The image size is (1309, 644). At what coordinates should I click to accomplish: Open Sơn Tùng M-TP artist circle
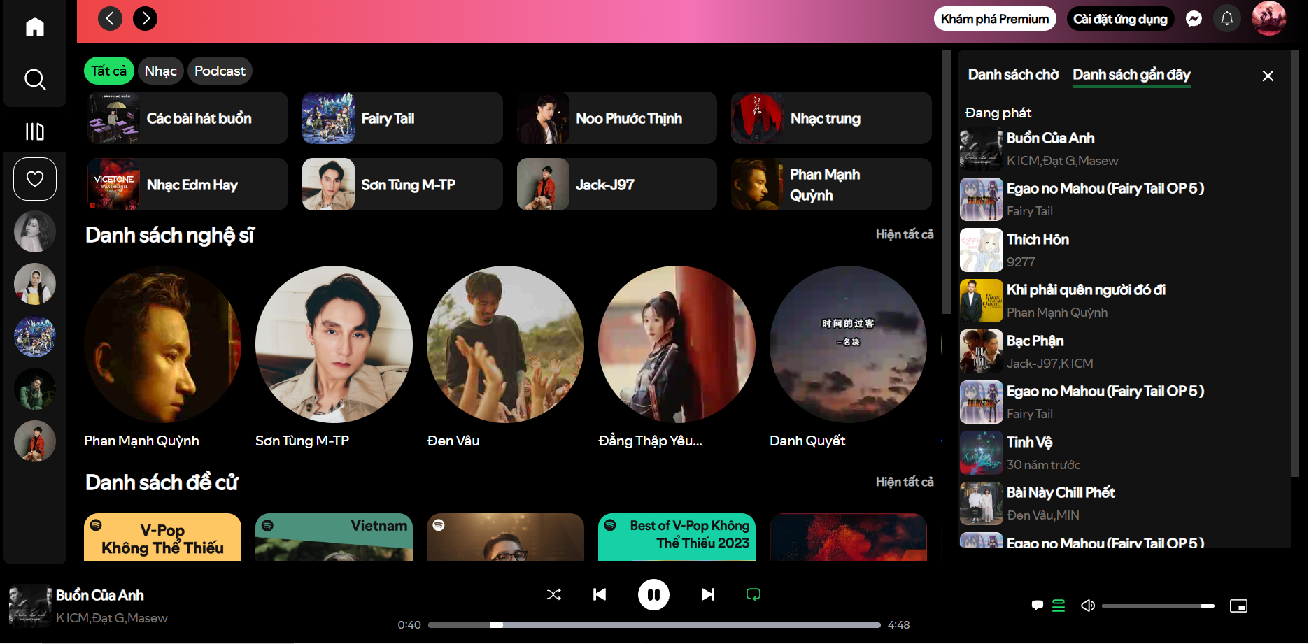pyautogui.click(x=334, y=344)
